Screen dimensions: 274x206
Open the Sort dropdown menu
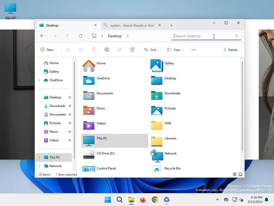[152, 50]
